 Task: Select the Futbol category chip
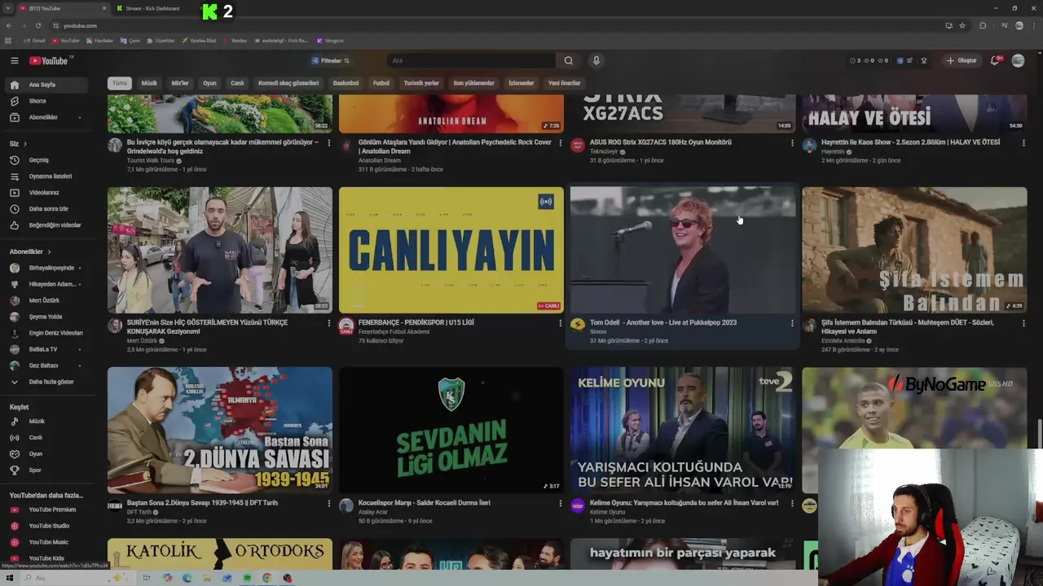(381, 83)
